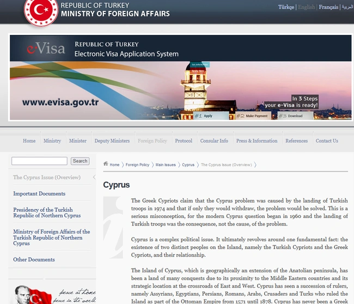354x304 pixels.
Task: Click the Turkish emblem logo
Action: (41, 11)
